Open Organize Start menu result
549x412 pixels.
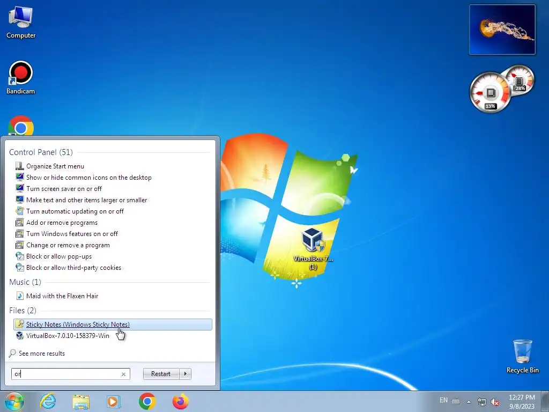[113, 166]
